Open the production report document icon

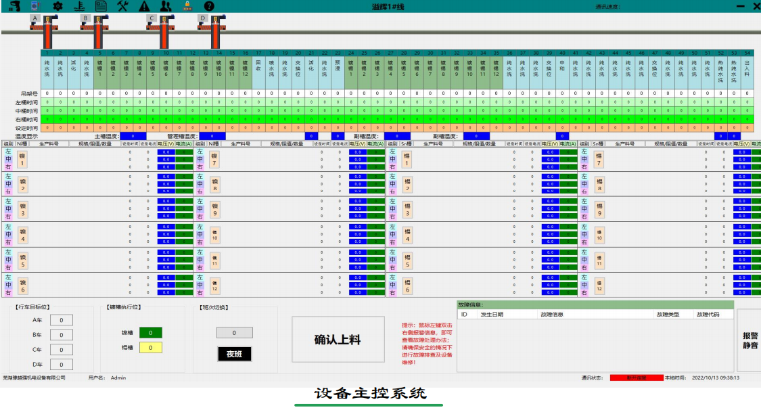coord(102,6)
